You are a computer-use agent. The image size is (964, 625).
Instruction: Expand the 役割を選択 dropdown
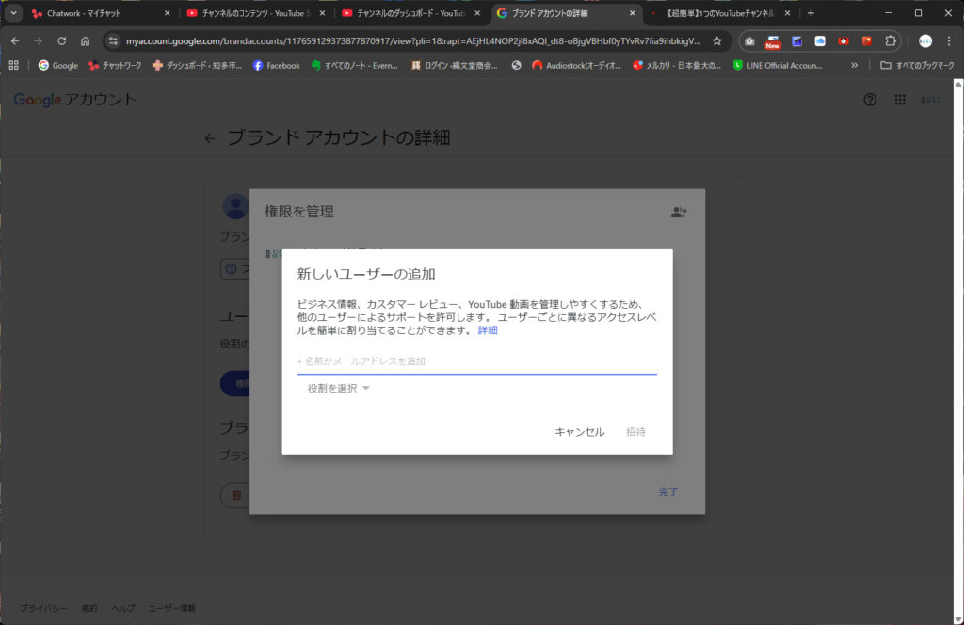[339, 389]
